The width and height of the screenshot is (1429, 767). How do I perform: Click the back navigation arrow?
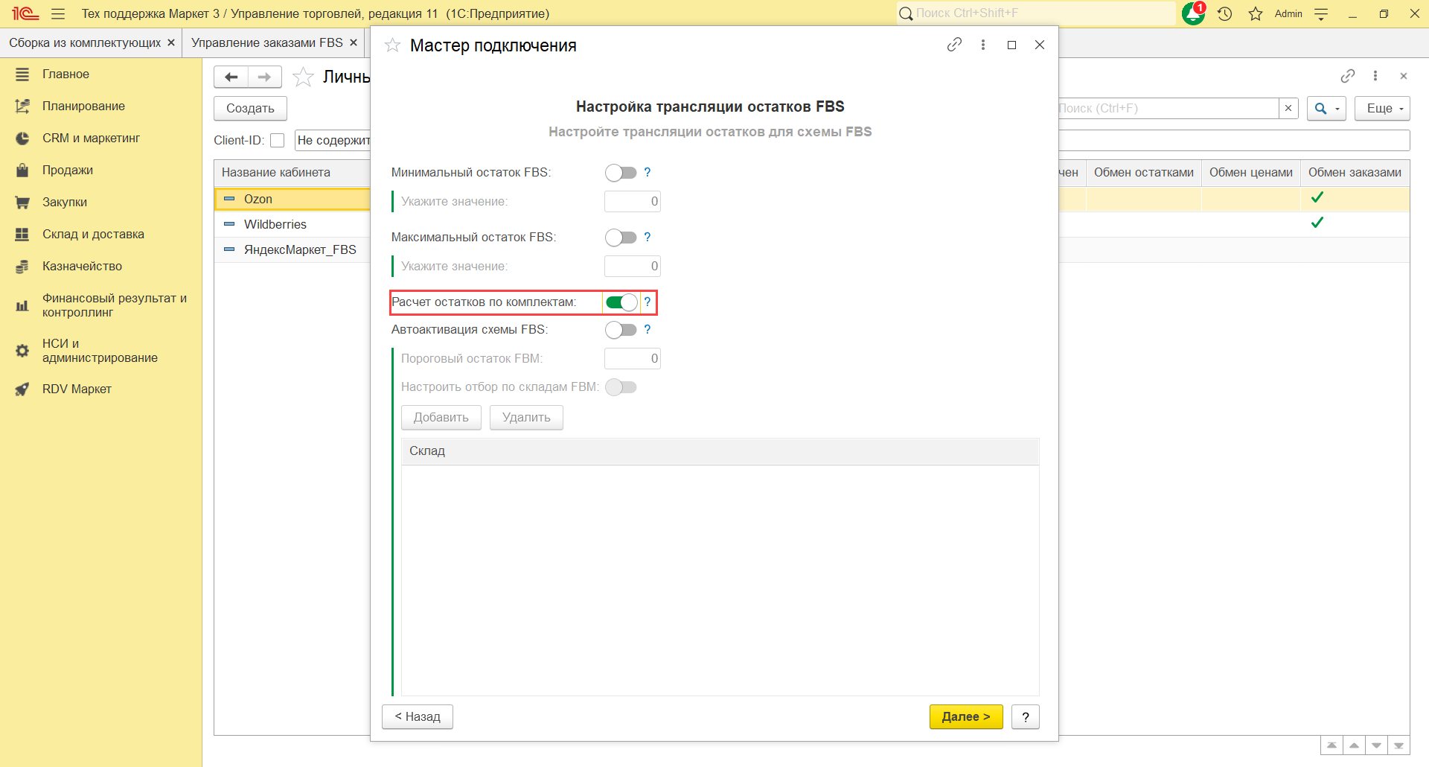pos(231,77)
